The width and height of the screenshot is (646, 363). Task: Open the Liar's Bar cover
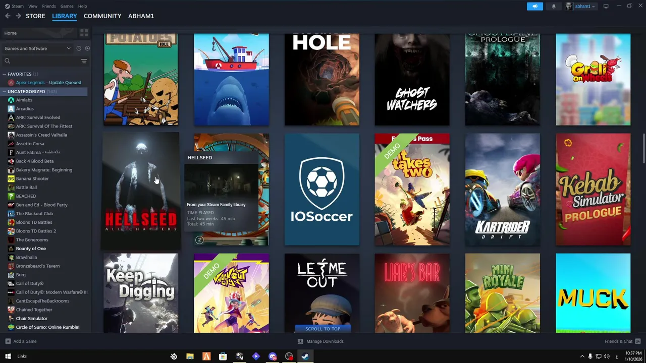coord(412,293)
